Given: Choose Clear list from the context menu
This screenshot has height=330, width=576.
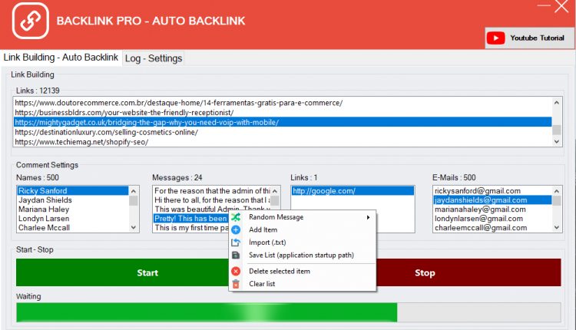Looking at the screenshot, I should click(x=303, y=284).
